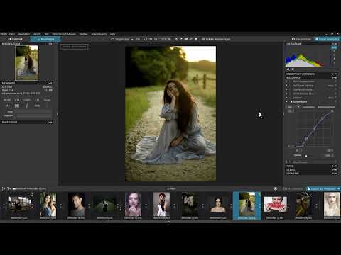
Task: Click Zurücksetzen in the tone curve
Action: point(308,107)
